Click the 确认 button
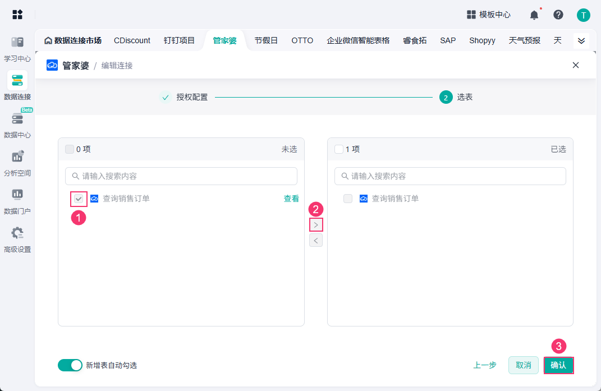The width and height of the screenshot is (601, 391). (x=558, y=365)
